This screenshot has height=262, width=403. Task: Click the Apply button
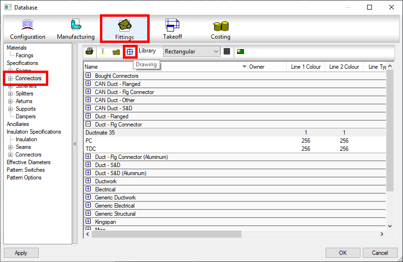tap(21, 253)
